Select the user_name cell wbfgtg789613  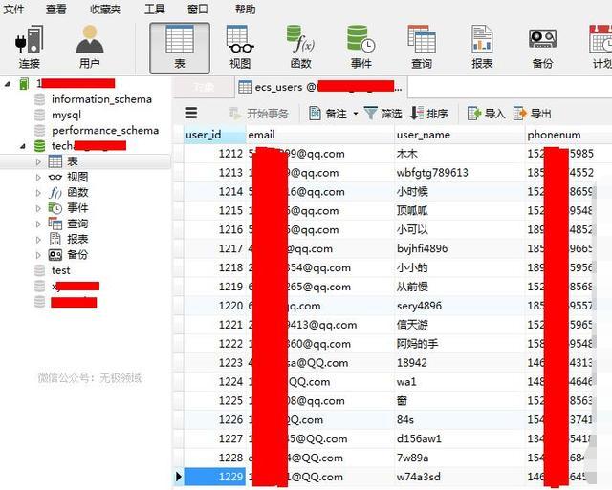[x=459, y=173]
